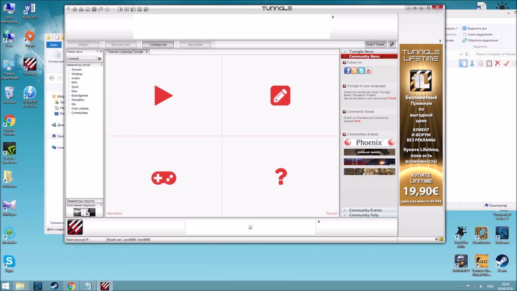Image resolution: width=517 pixels, height=291 pixels.
Task: Expand the Community Help section
Action: tap(369, 215)
